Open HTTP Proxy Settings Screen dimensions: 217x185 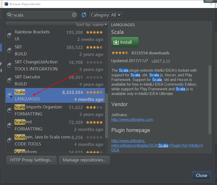[x=32, y=160]
